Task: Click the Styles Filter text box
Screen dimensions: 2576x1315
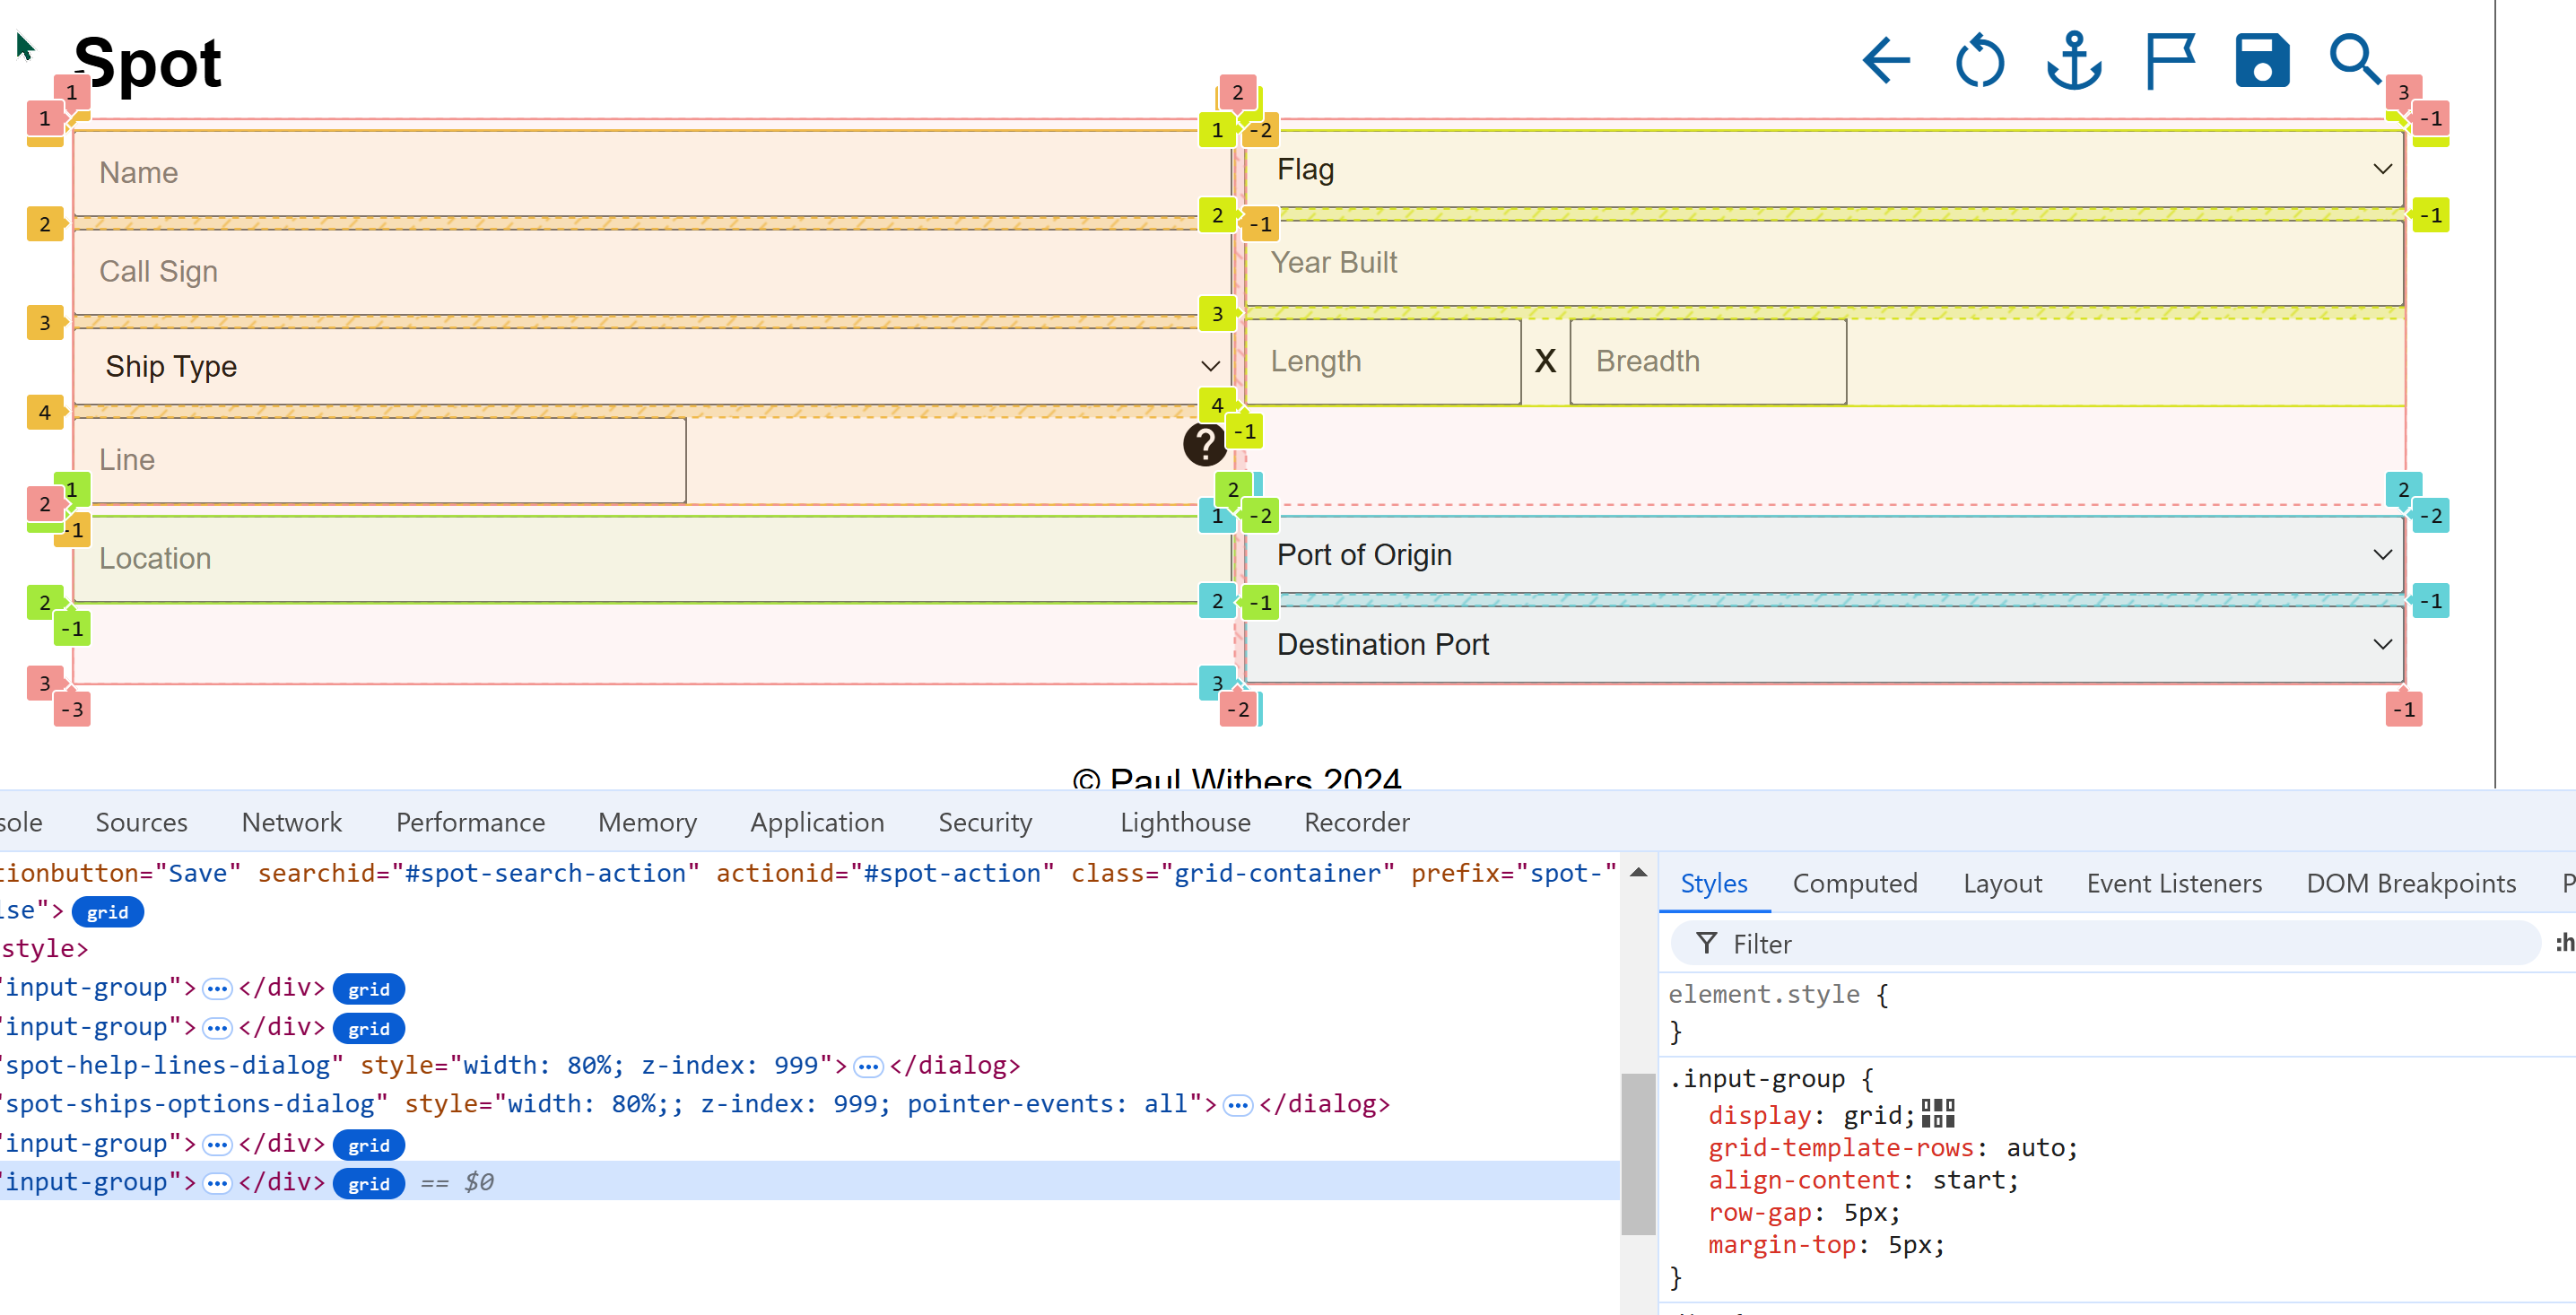Action: (x=2105, y=943)
